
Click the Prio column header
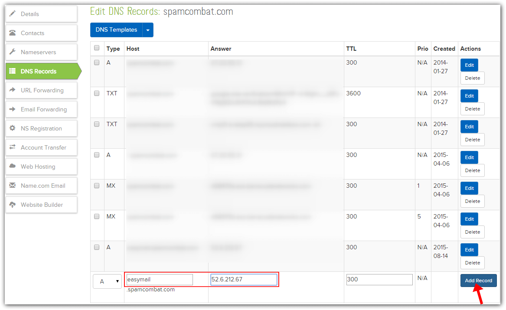click(x=422, y=49)
